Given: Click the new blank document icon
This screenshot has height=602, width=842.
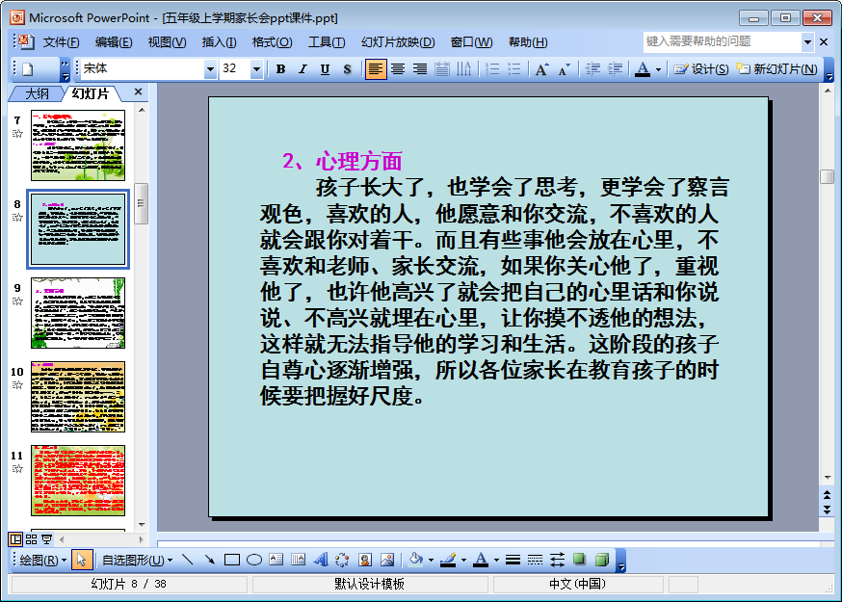Looking at the screenshot, I should tap(28, 69).
